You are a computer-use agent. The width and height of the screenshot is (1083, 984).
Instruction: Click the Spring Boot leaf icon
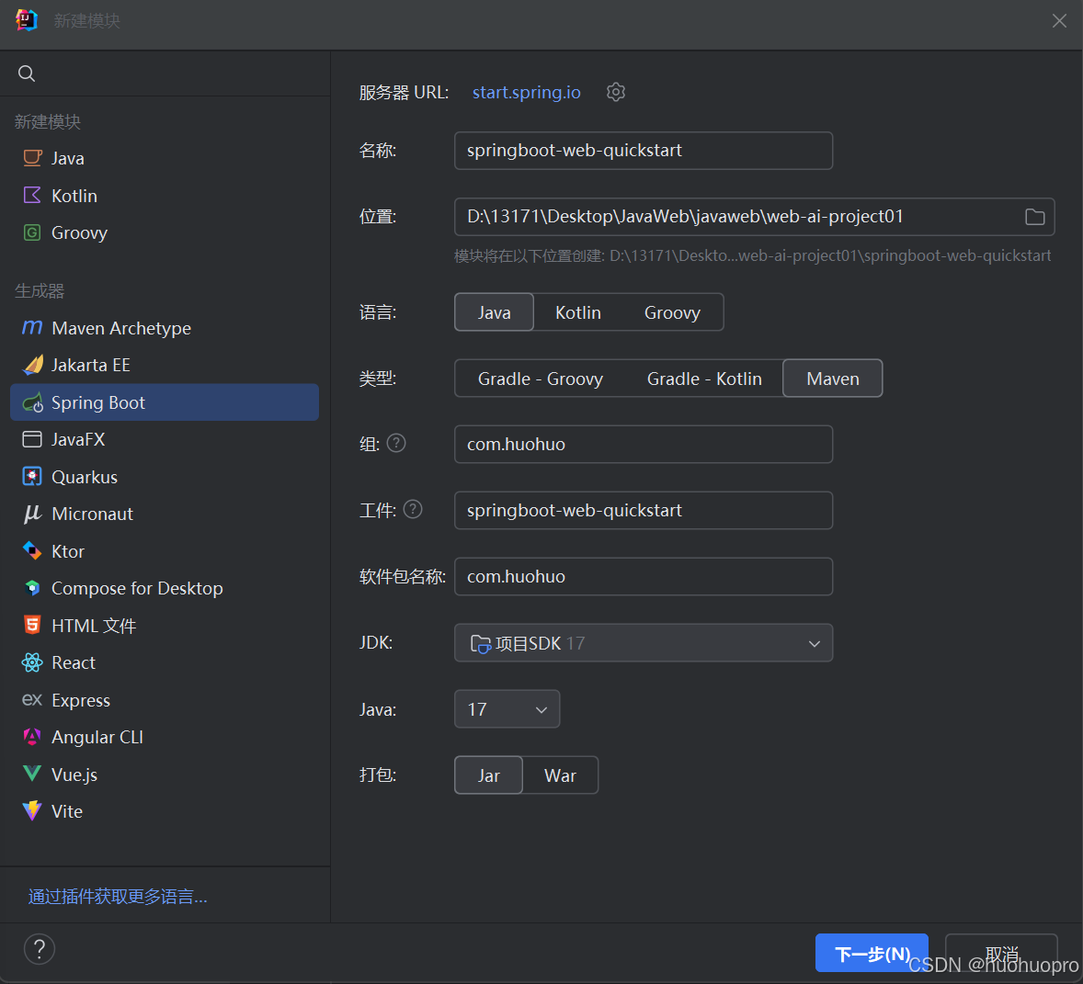(x=32, y=402)
